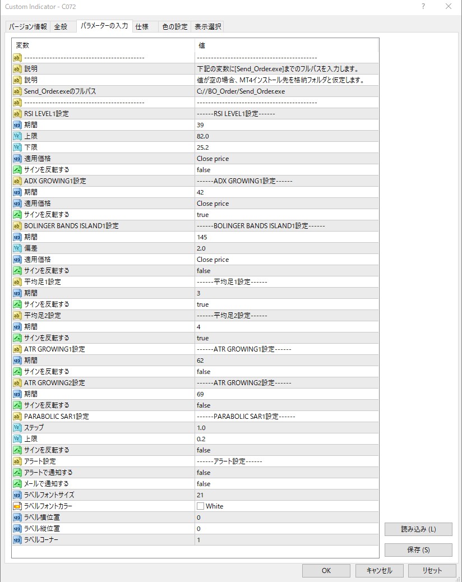Click the string icon of 平均足1設定 row
Image resolution: width=462 pixels, height=582 pixels.
[17, 282]
